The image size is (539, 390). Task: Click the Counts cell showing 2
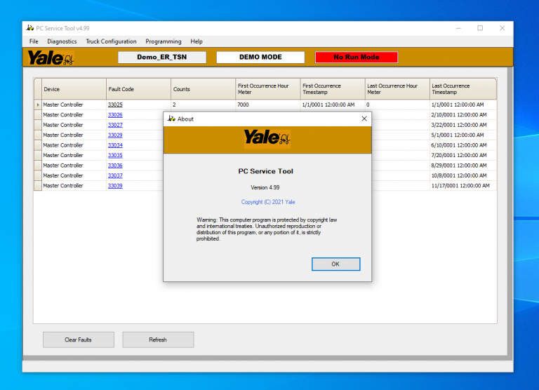[203, 105]
